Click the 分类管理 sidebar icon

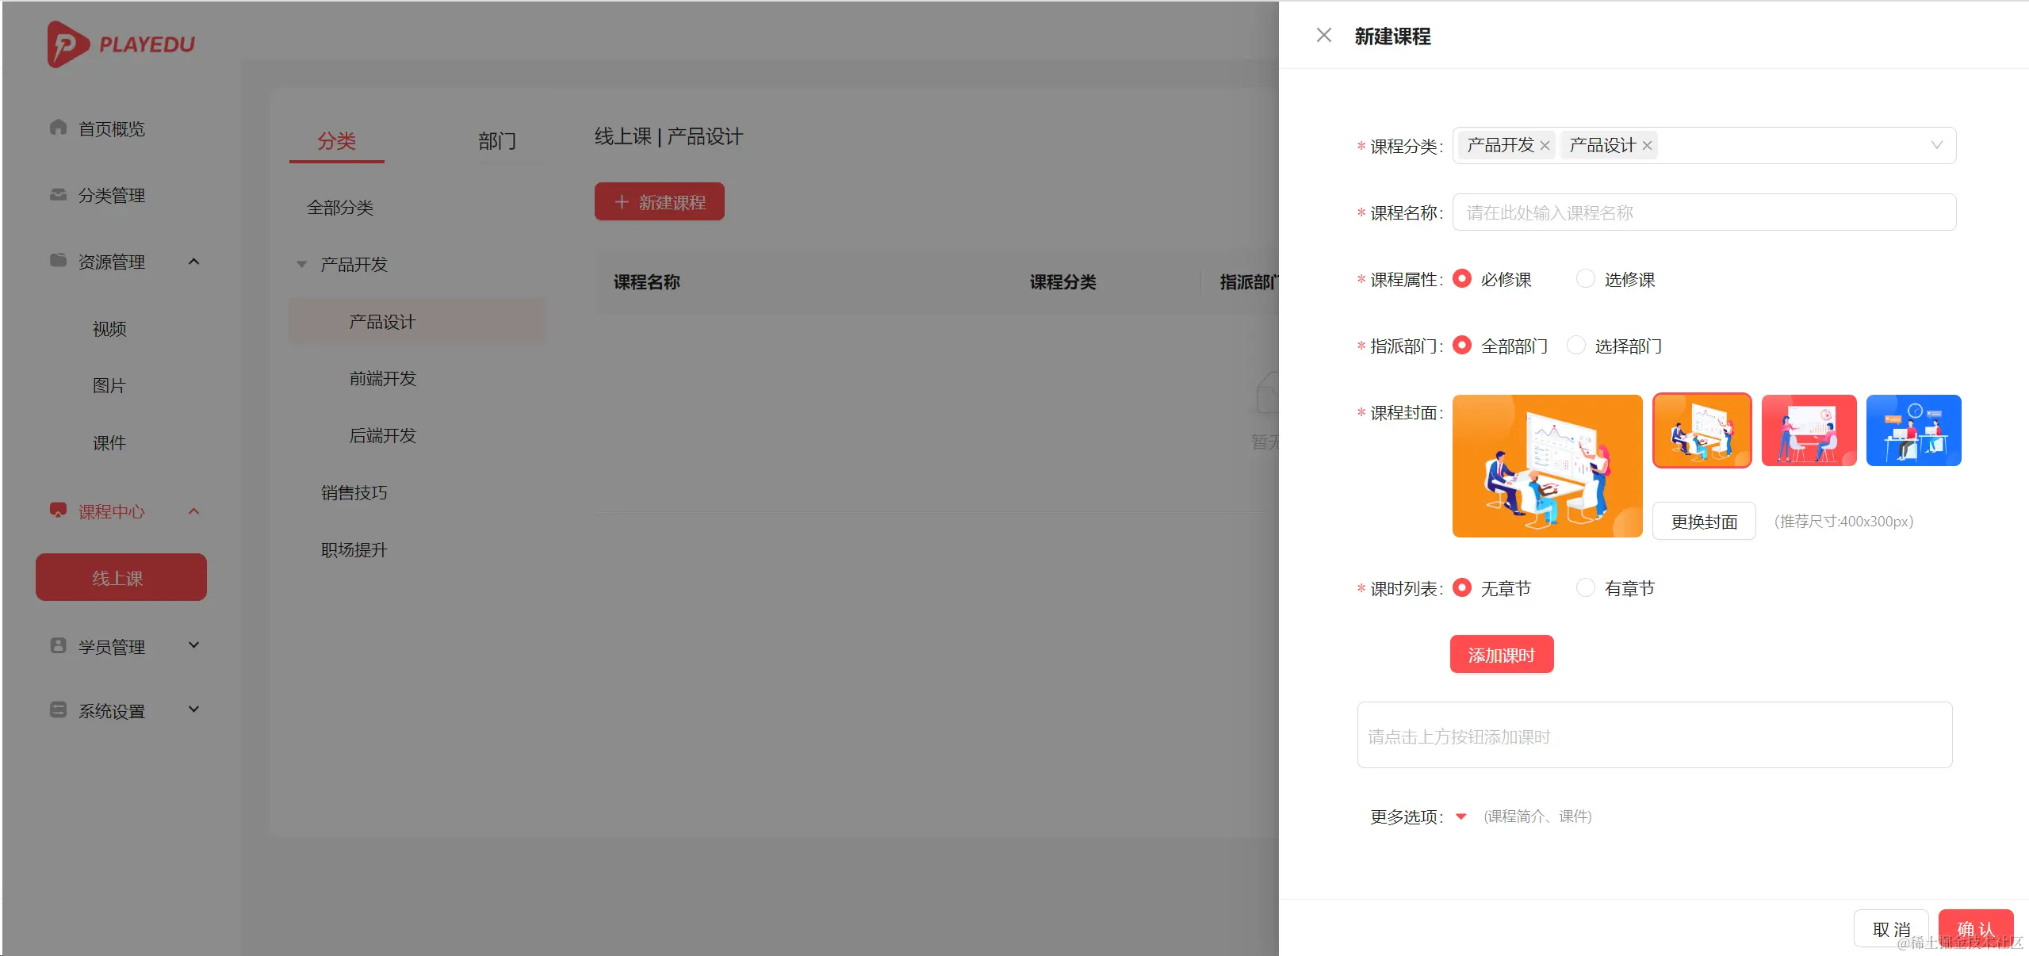pyautogui.click(x=58, y=194)
